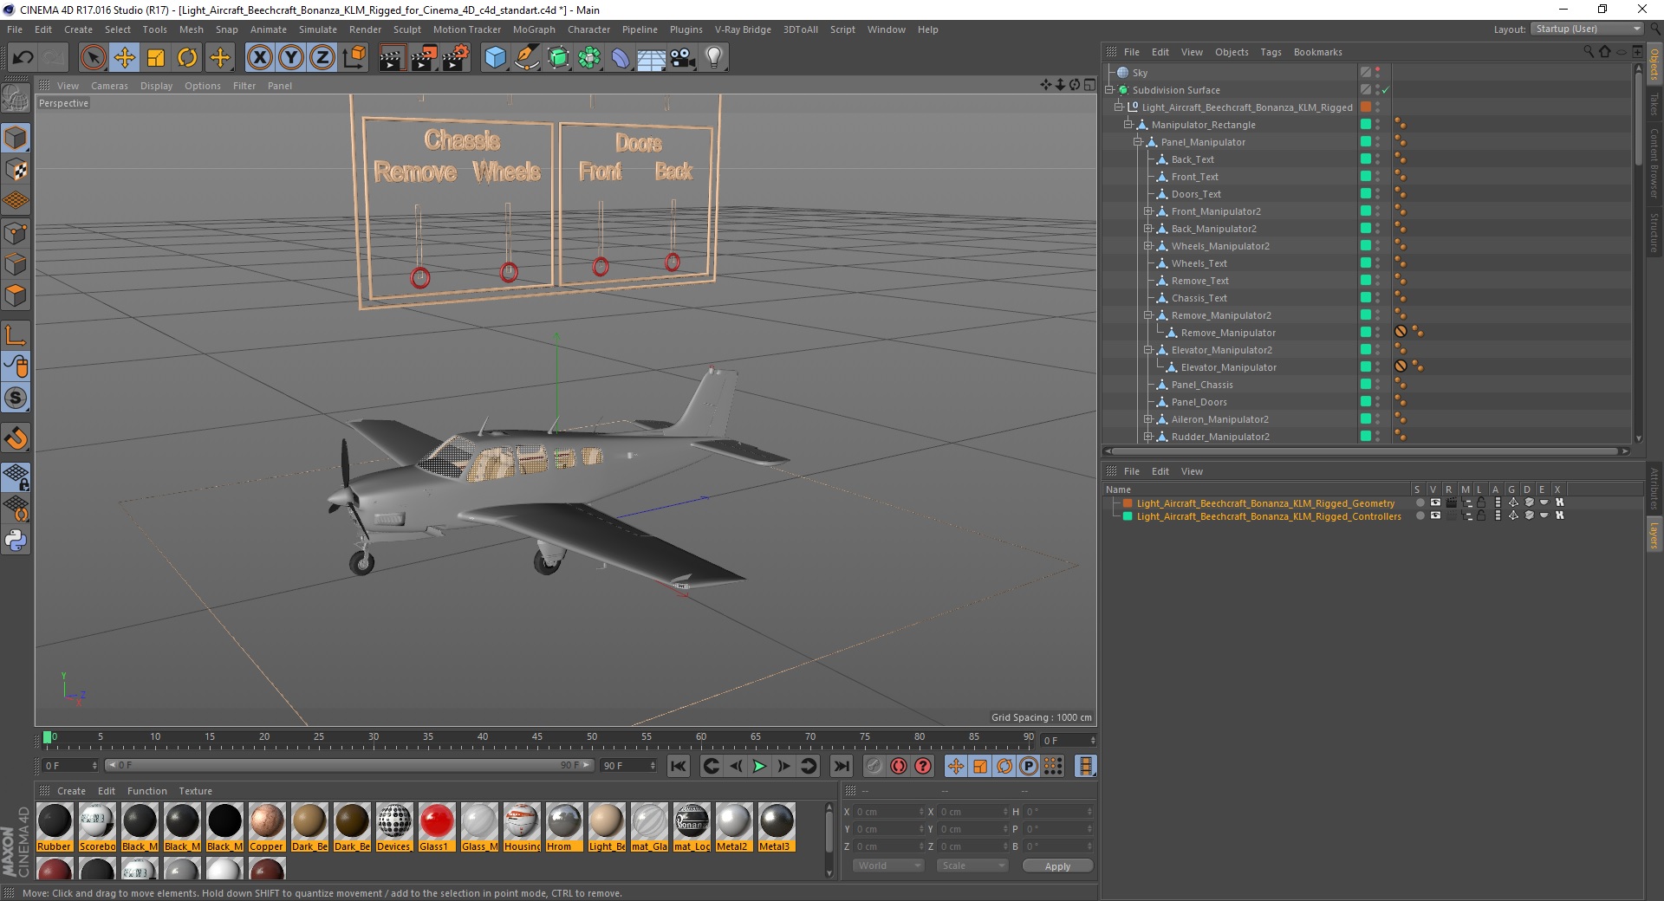Image resolution: width=1664 pixels, height=901 pixels.
Task: Open the Simulate menu
Action: [317, 29]
